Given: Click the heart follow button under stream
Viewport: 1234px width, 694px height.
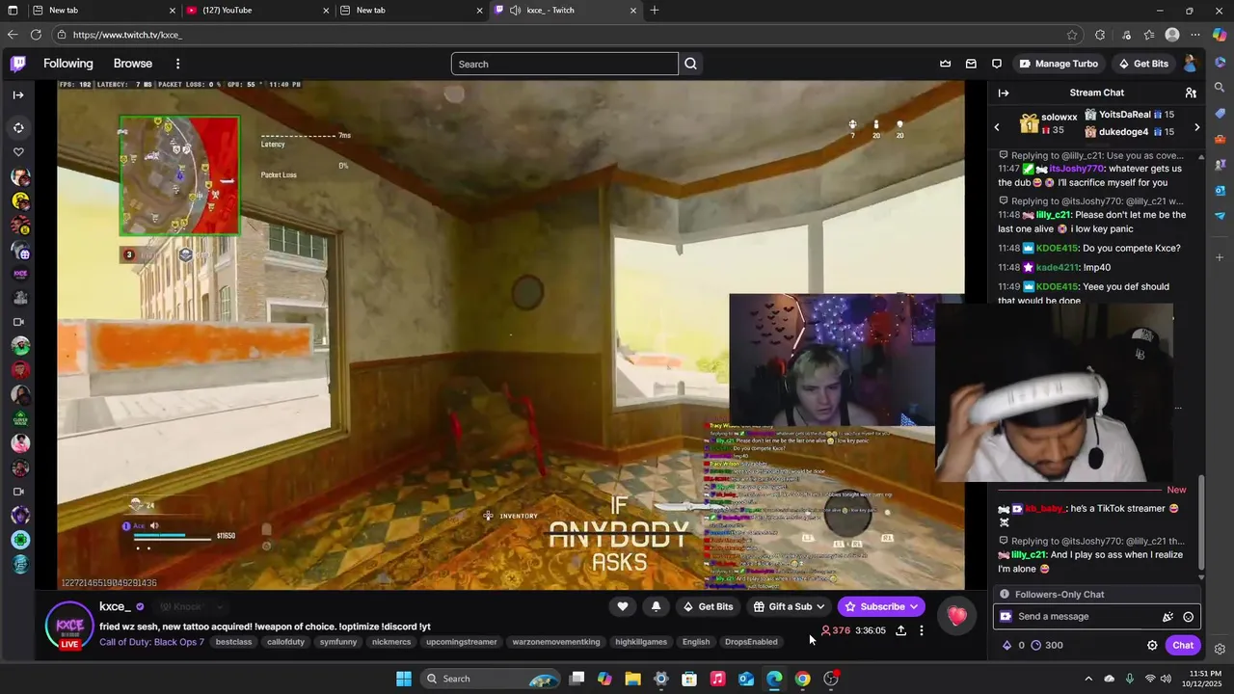Looking at the screenshot, I should [623, 606].
